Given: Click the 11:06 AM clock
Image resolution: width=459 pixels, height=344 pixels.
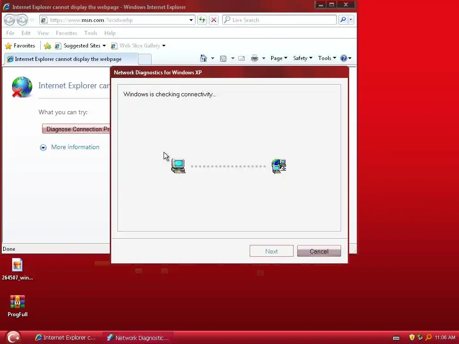Looking at the screenshot, I should [445, 337].
